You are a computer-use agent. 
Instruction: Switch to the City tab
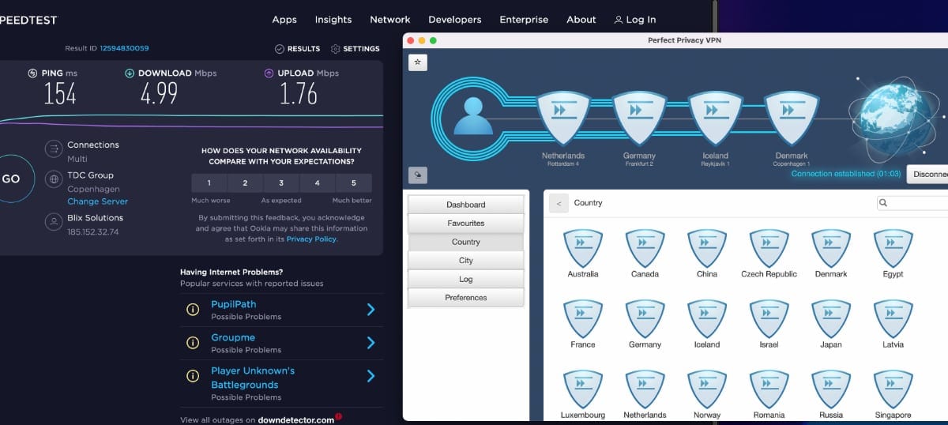point(466,261)
